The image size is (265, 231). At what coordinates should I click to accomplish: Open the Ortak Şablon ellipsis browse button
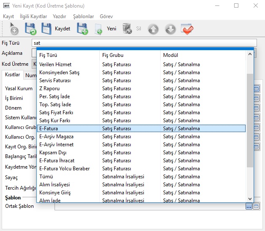pos(249,206)
